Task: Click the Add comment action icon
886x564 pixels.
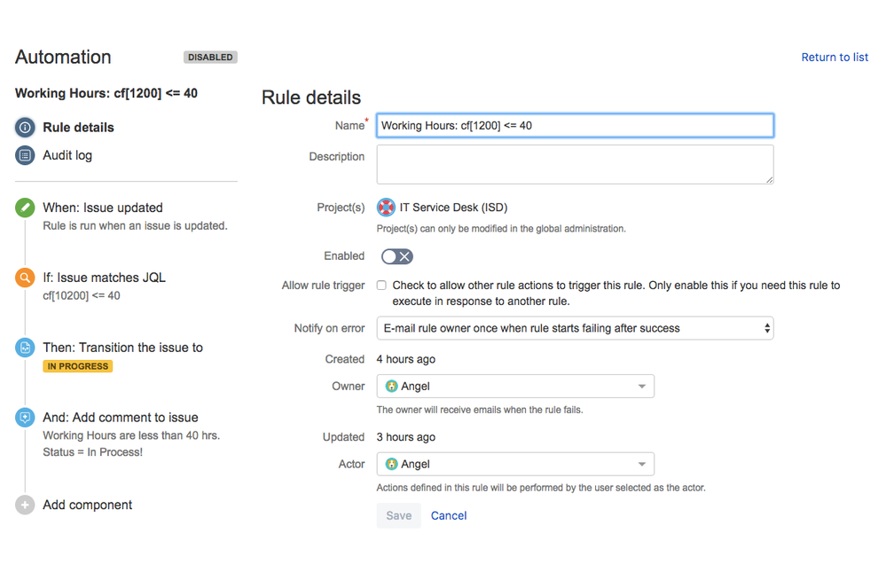Action: pos(25,418)
